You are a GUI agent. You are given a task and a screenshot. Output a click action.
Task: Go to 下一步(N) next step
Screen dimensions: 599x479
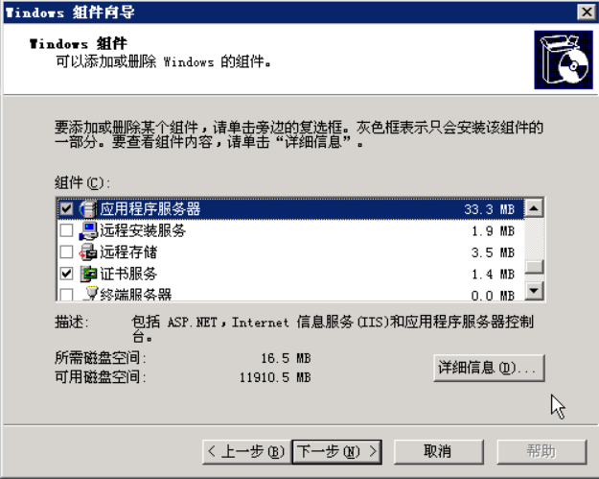[x=337, y=452]
